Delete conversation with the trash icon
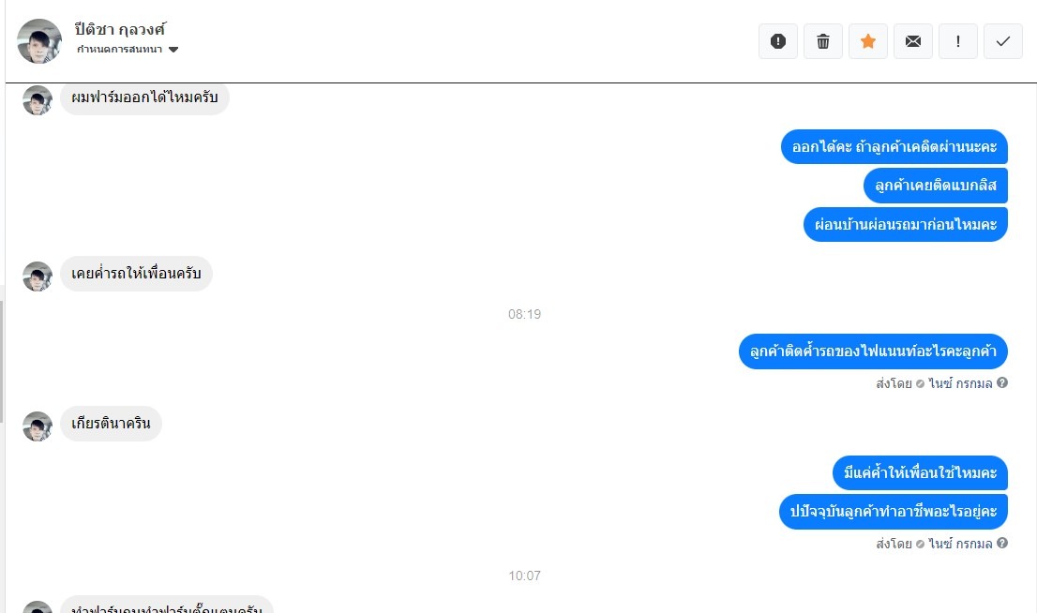This screenshot has width=1037, height=613. click(x=822, y=41)
